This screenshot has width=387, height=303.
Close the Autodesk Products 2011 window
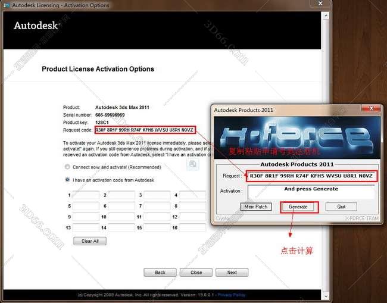click(371, 108)
